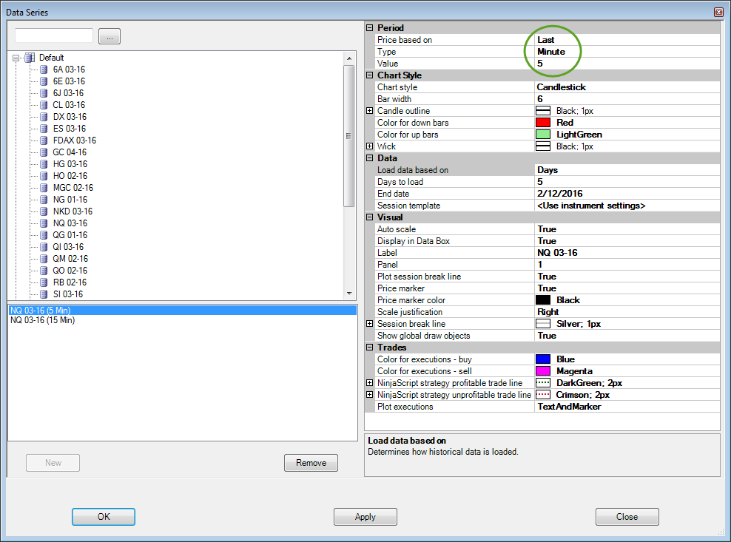Image resolution: width=731 pixels, height=542 pixels.
Task: Toggle Display in Data Box value
Action: [627, 241]
